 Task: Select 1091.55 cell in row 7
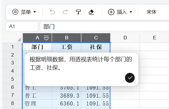[96, 95]
